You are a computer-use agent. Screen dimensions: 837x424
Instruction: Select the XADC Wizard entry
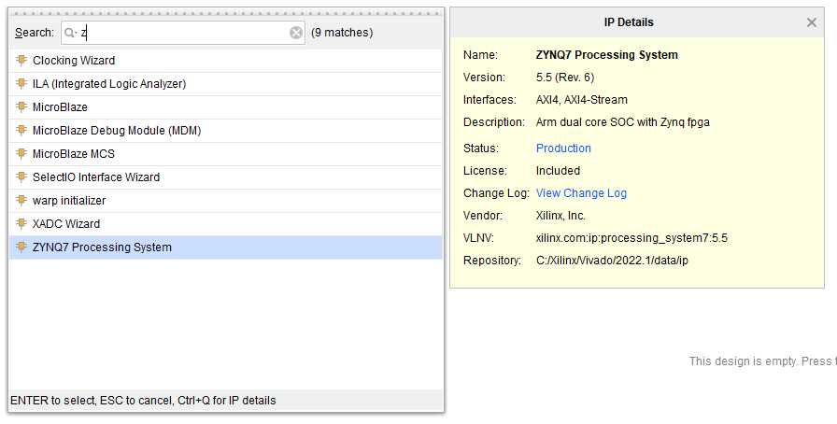226,224
